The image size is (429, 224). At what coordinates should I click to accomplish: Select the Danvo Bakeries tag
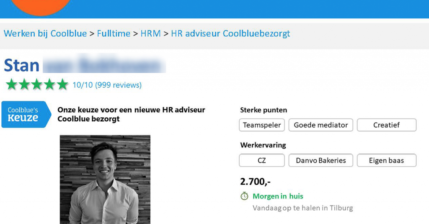(321, 160)
